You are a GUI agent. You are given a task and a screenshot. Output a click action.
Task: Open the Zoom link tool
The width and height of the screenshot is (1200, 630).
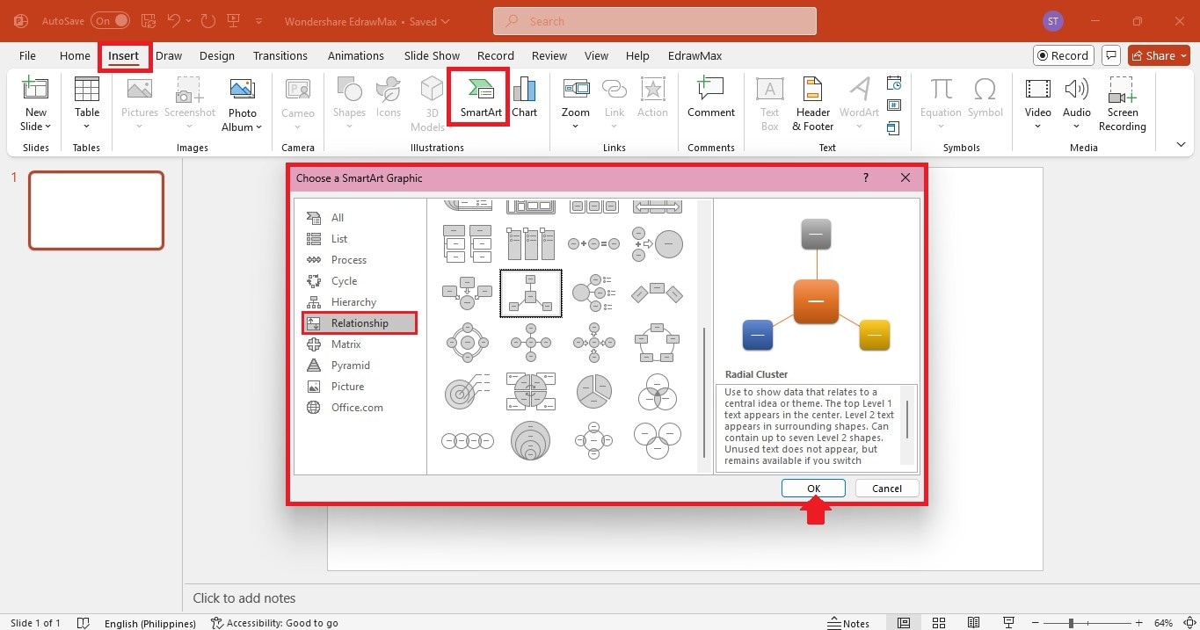576,97
